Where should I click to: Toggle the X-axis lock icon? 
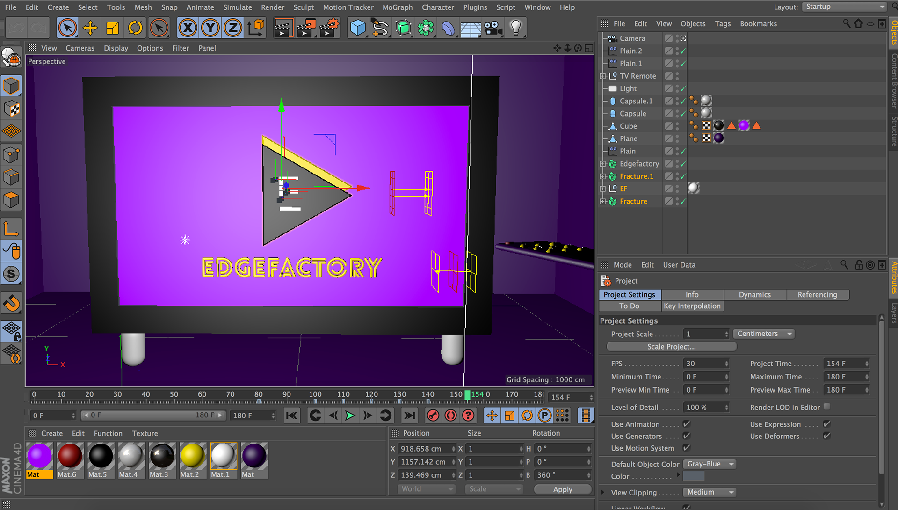point(188,28)
